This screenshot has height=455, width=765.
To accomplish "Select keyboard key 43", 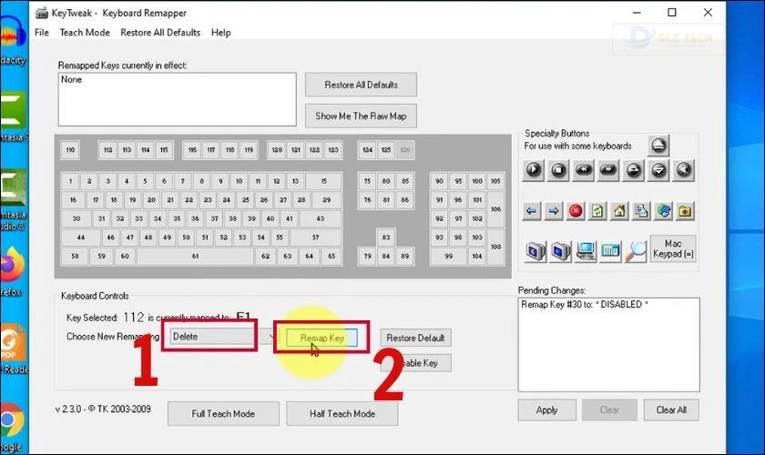I will (320, 218).
